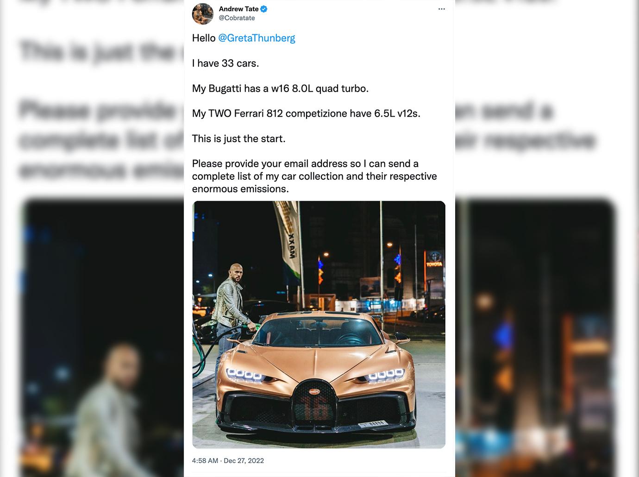Click the Andrew Tate display name
Image resolution: width=639 pixels, height=477 pixels.
click(x=238, y=9)
